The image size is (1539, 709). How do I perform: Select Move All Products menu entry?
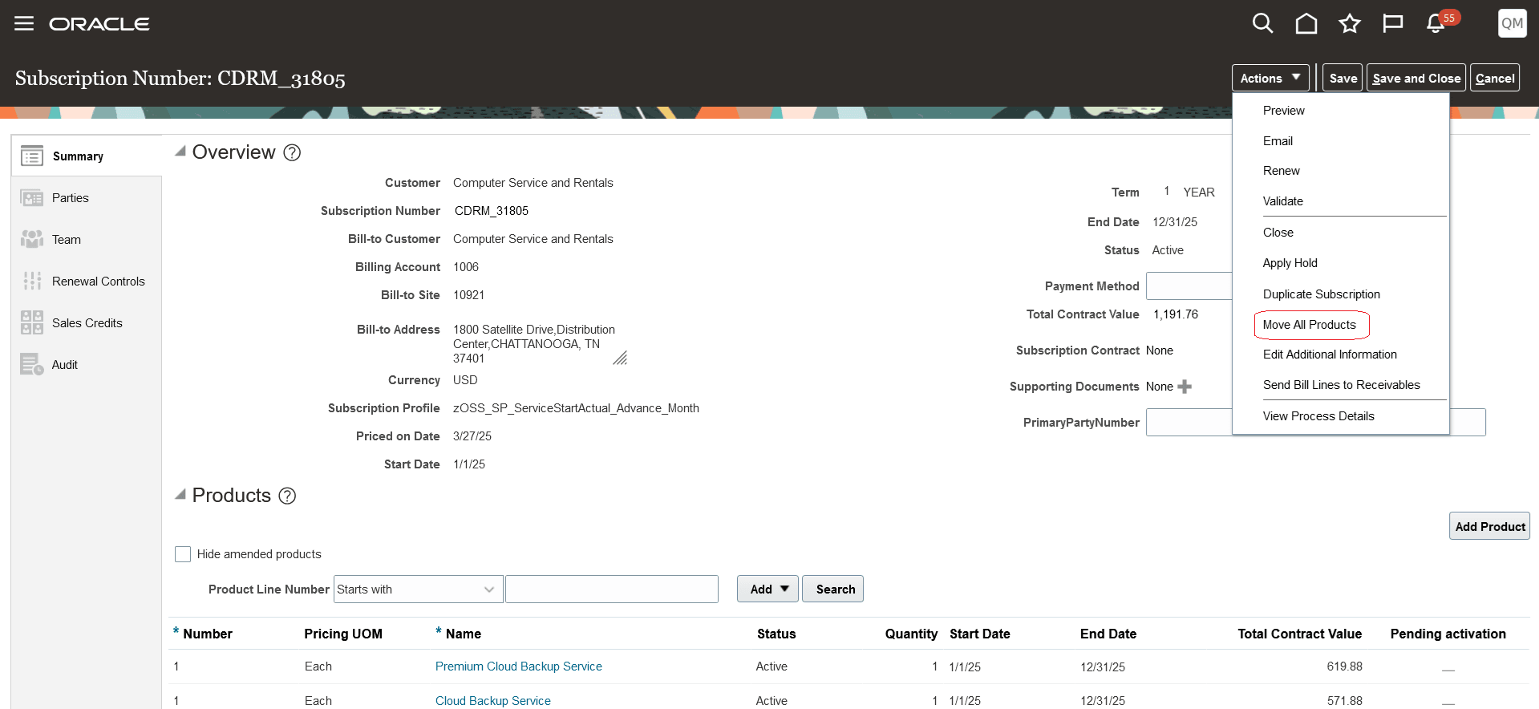[x=1309, y=325]
